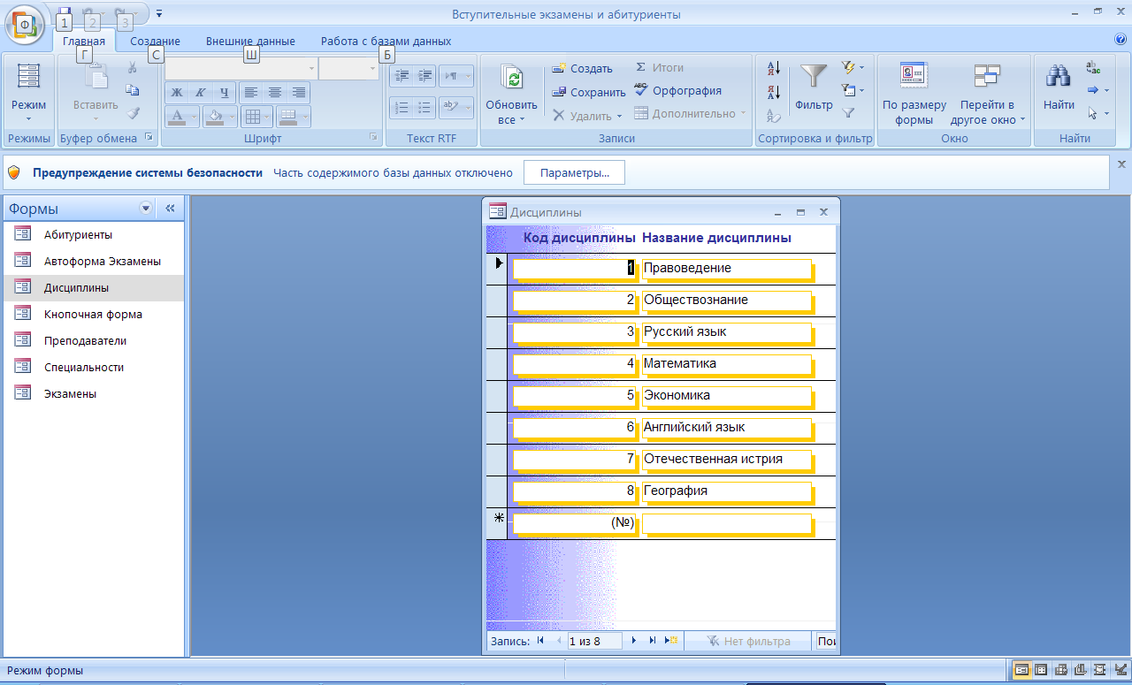
Task: Toggle bold Ж formatting
Action: pyautogui.click(x=177, y=92)
